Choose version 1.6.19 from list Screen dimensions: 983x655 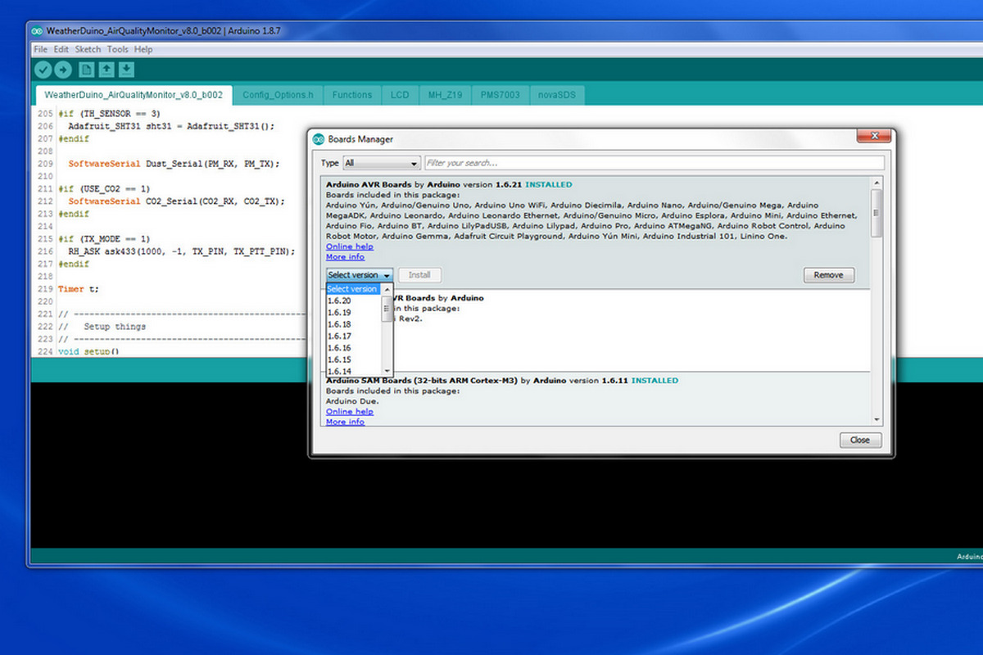pyautogui.click(x=354, y=313)
